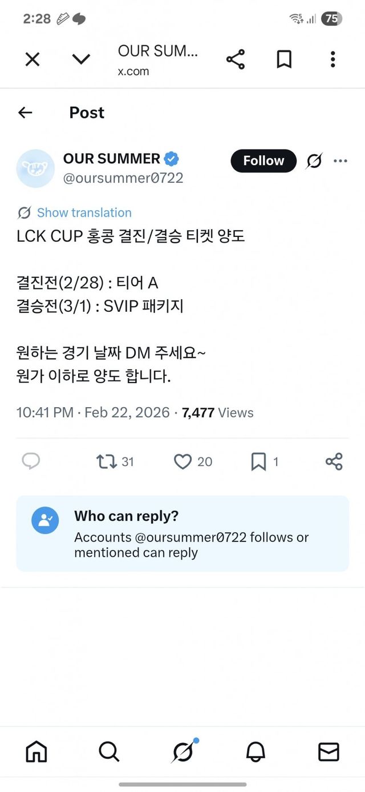Go back using the Post arrow
This screenshot has height=792, width=365.
point(25,112)
